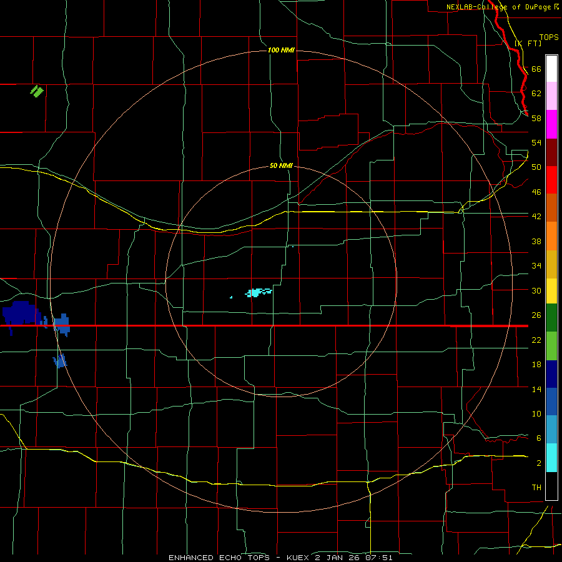This screenshot has height=562, width=562.
Task: Pick the light orange legend swatch
Action: pos(551,236)
